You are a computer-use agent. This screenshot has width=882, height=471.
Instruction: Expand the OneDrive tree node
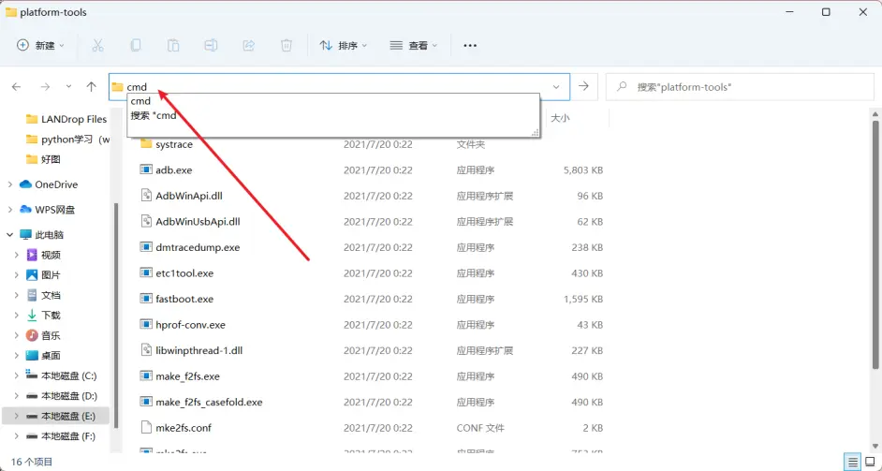point(9,184)
